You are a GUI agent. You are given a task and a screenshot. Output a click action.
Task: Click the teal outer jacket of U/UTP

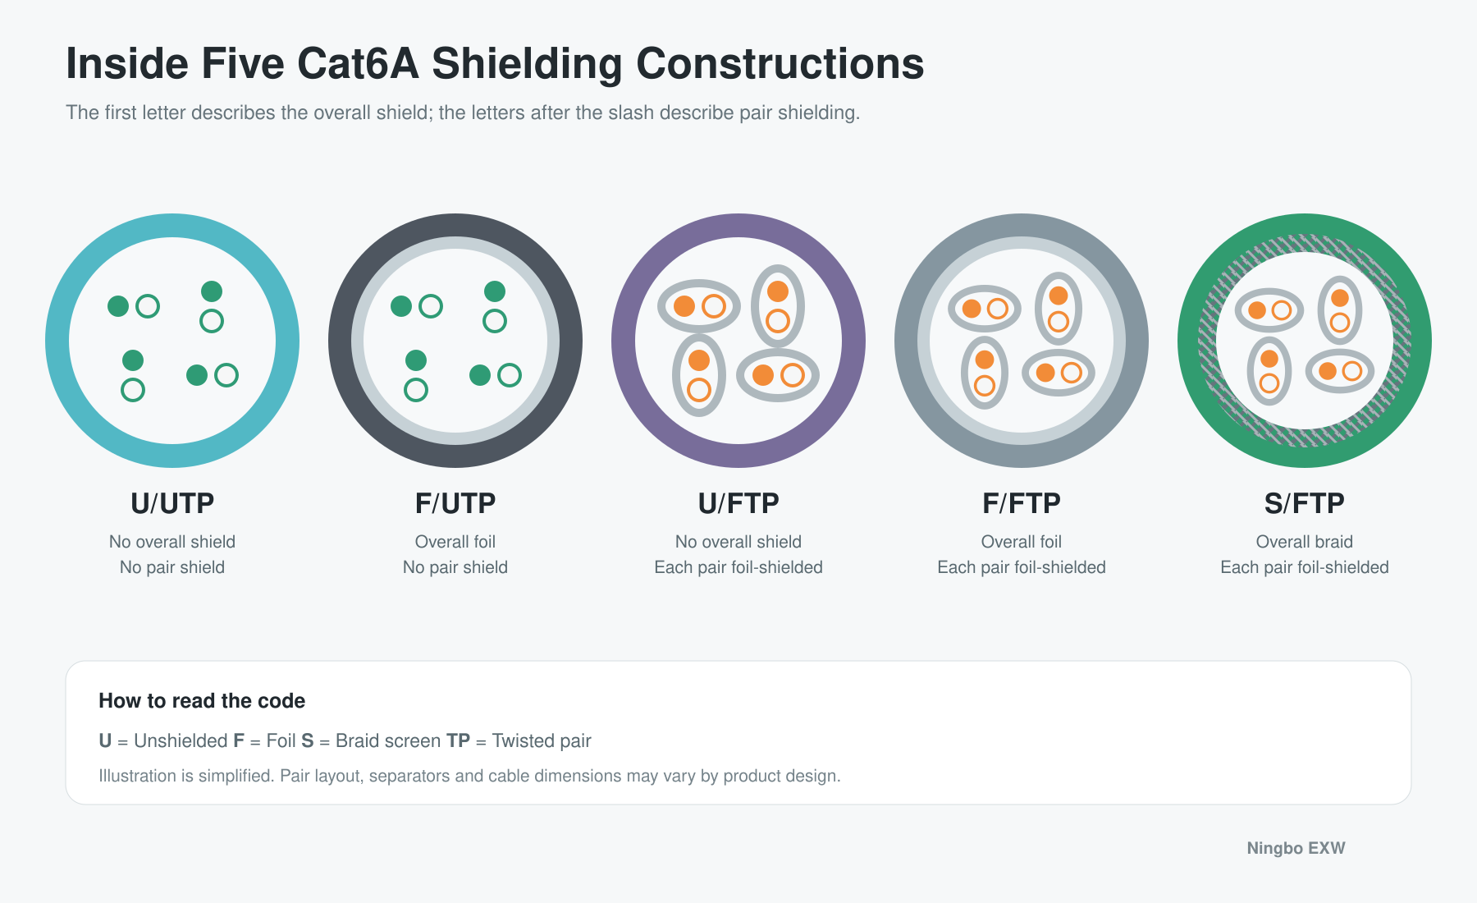click(172, 226)
